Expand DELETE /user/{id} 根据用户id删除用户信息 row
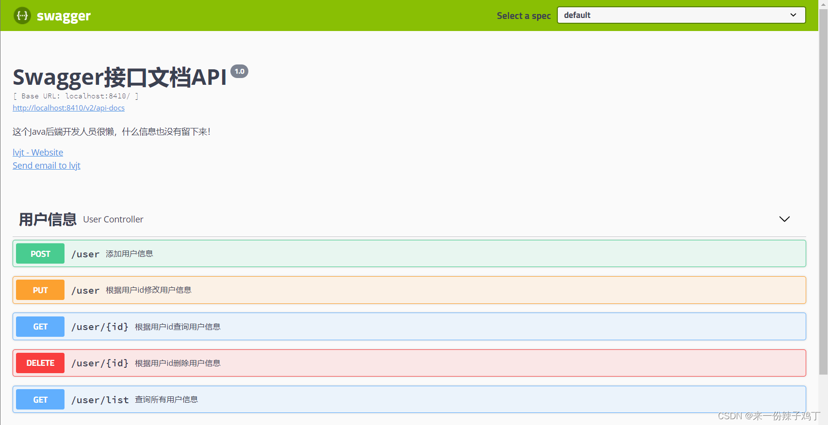828x425 pixels. click(409, 363)
